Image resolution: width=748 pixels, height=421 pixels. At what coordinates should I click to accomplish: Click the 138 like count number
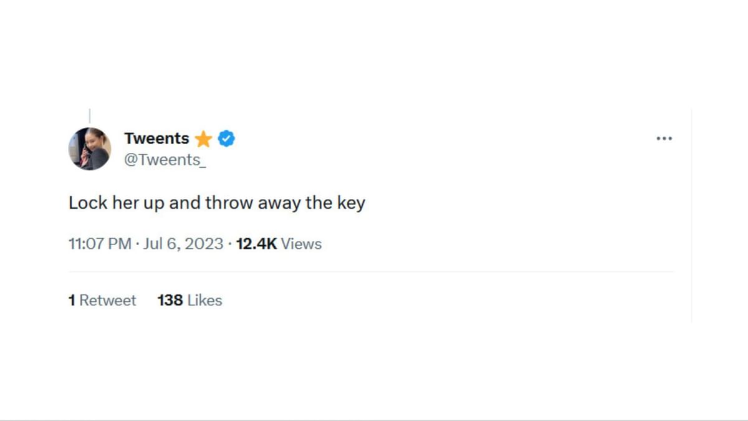[170, 301]
